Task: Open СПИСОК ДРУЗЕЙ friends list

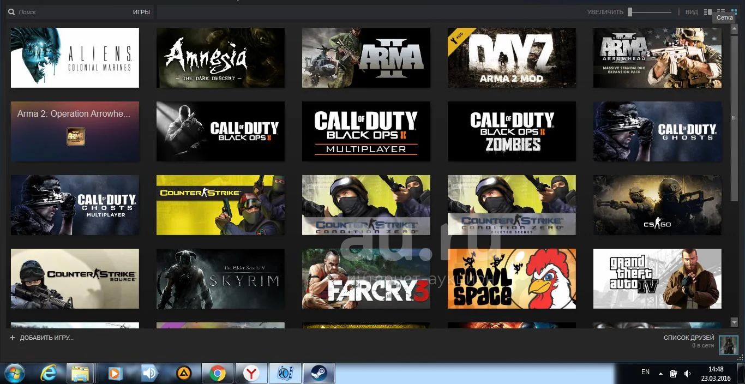Action: 689,338
